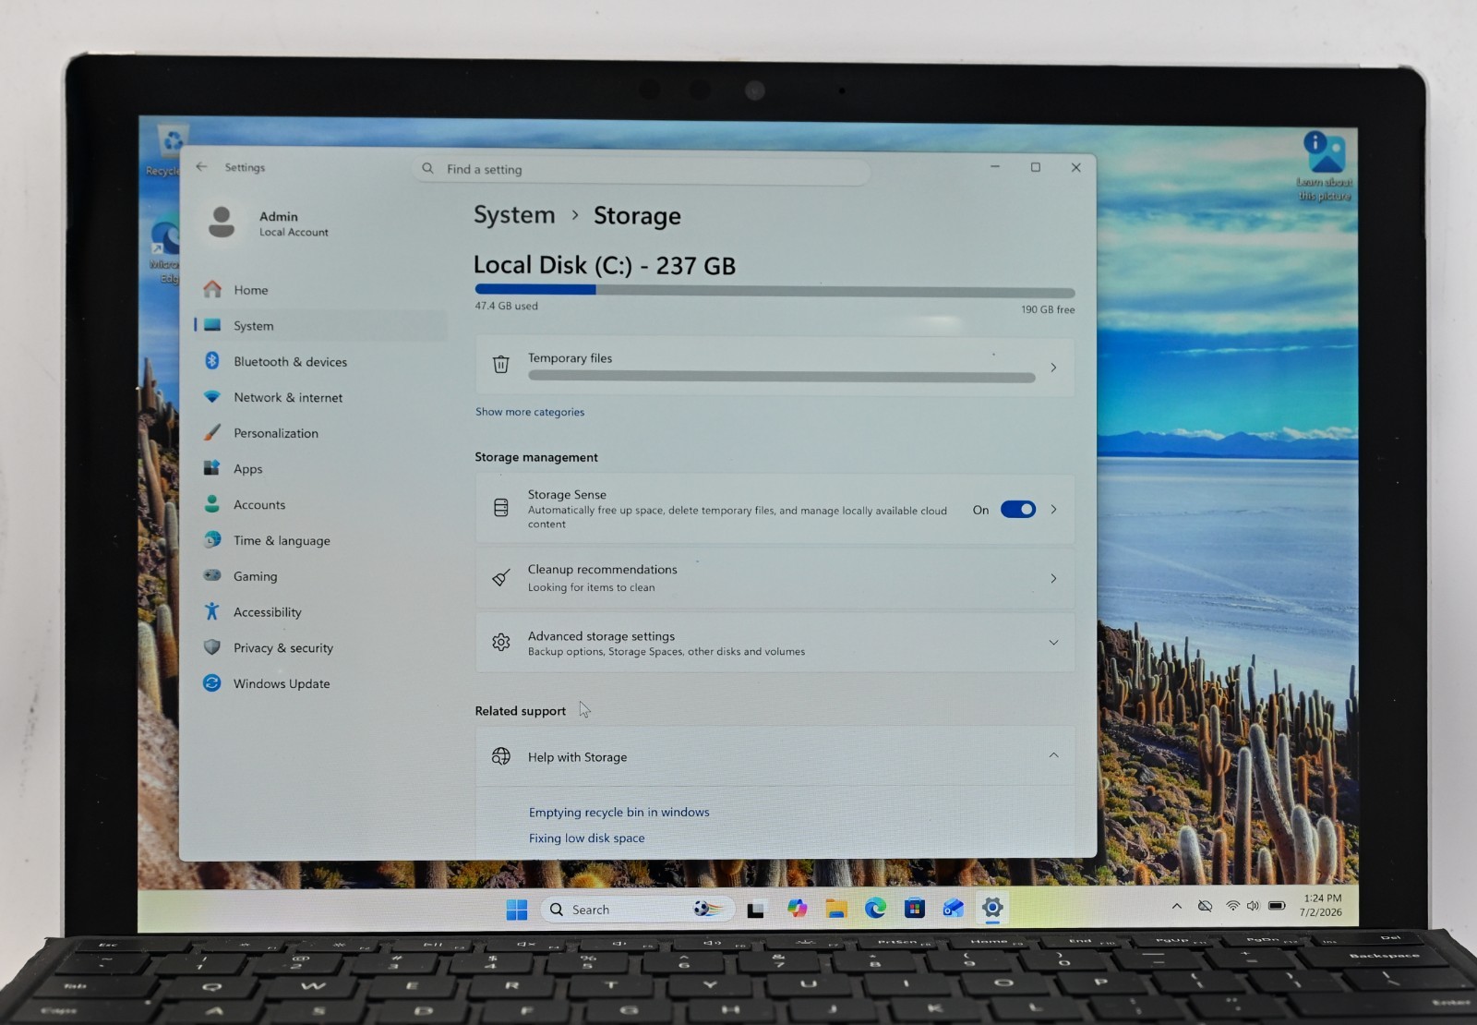Open Microsoft Store from the taskbar
The image size is (1477, 1025).
click(914, 909)
